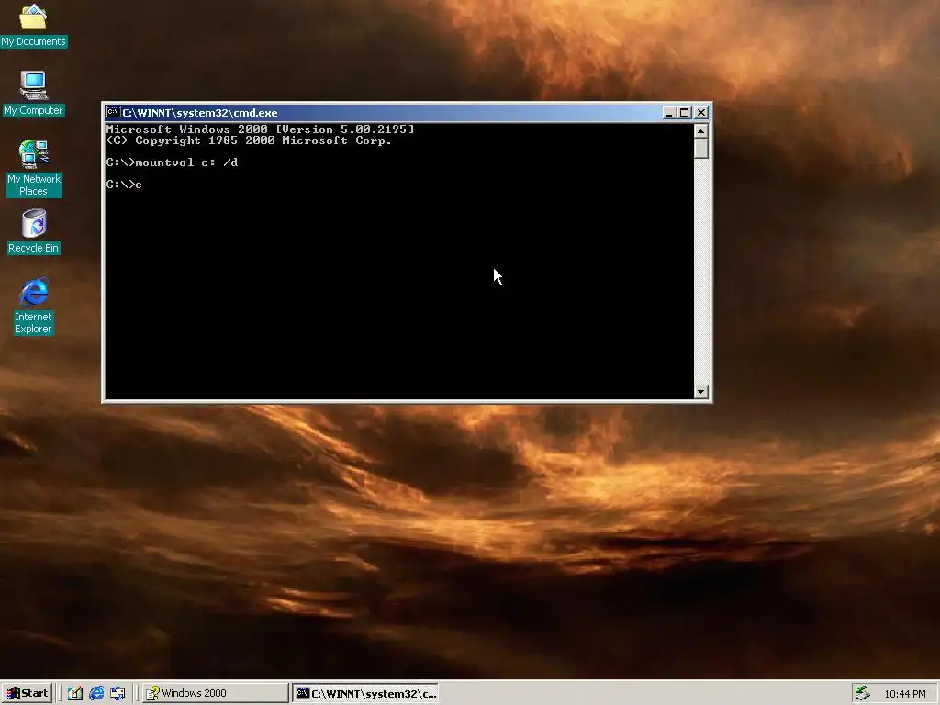Maximize the cmd.exe window
The height and width of the screenshot is (705, 940).
[684, 113]
